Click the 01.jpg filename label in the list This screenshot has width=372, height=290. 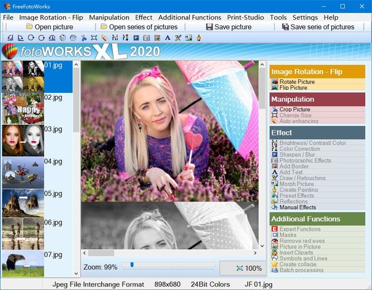point(53,66)
